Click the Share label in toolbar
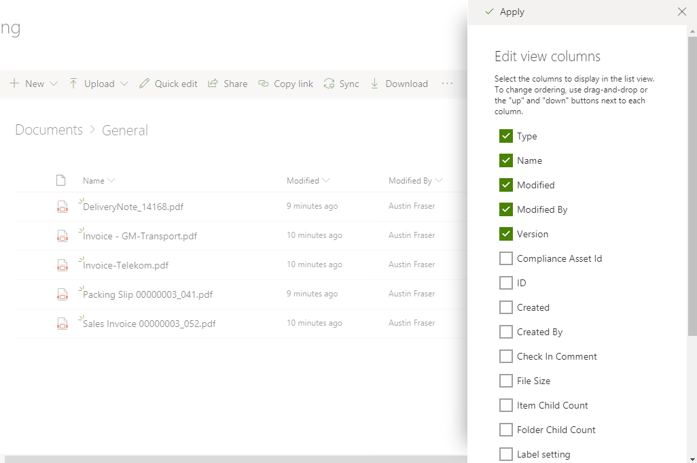Image resolution: width=697 pixels, height=463 pixels. tap(236, 84)
